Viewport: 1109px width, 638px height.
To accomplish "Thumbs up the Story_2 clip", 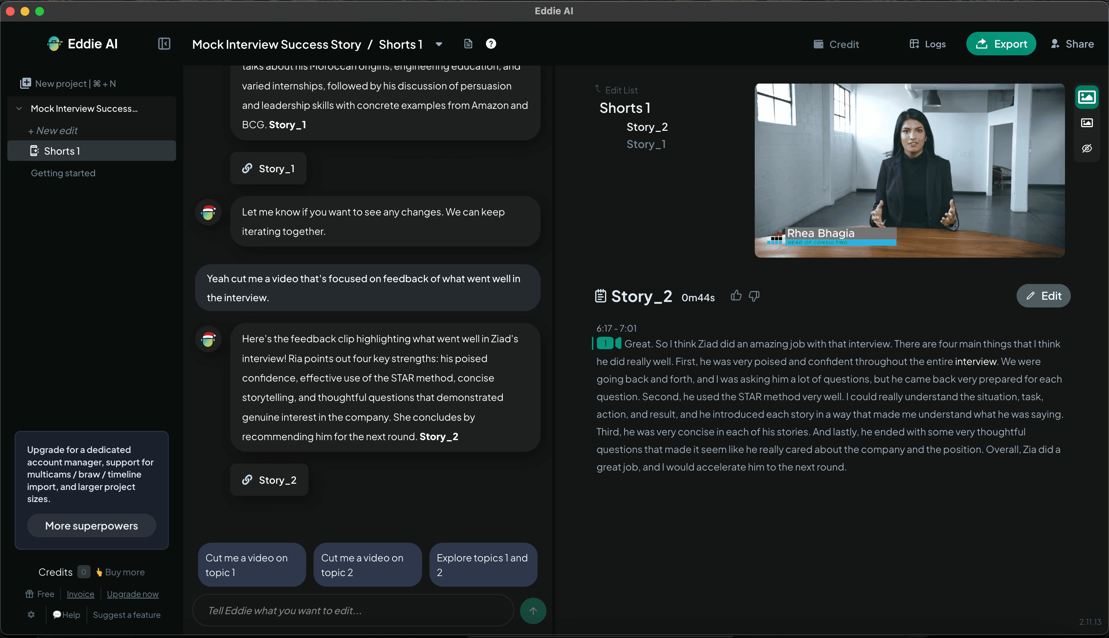I will point(736,296).
